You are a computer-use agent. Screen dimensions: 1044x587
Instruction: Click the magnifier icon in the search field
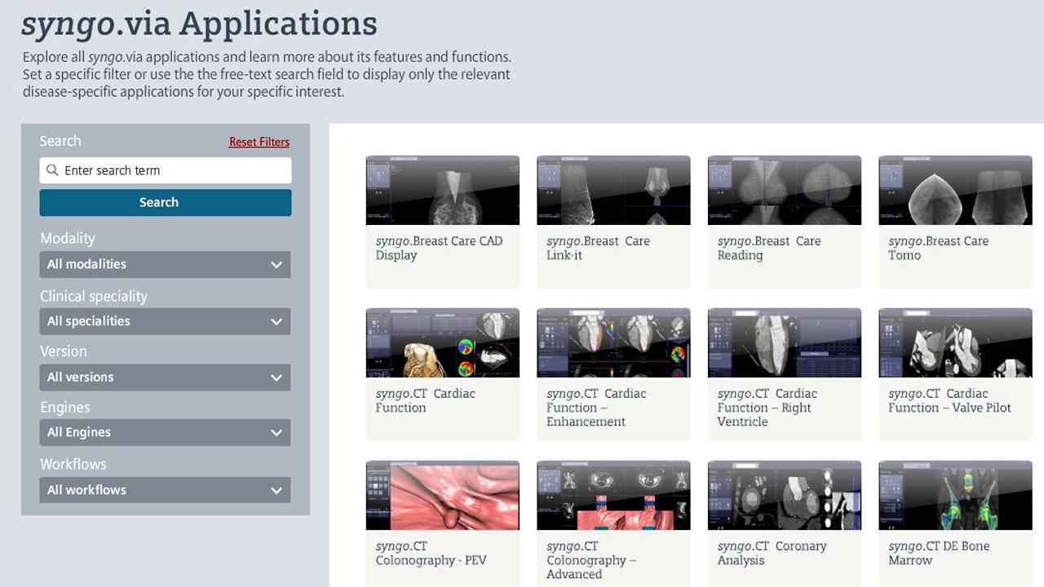pos(52,170)
